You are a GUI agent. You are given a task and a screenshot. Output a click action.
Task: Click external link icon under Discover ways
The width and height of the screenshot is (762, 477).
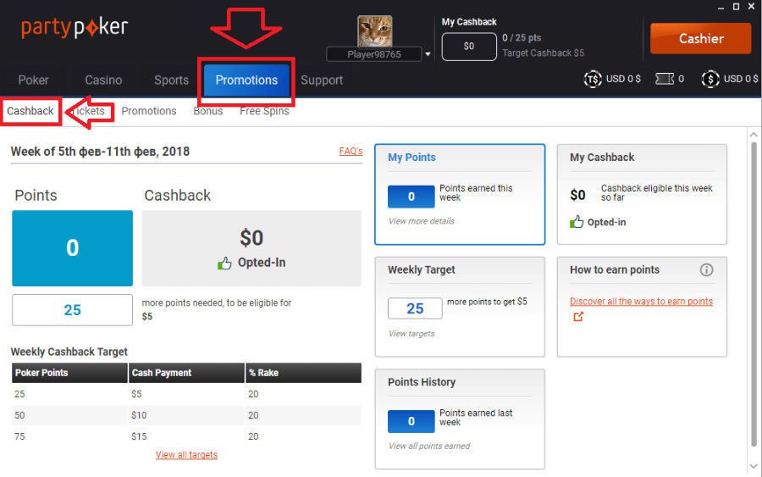[578, 317]
